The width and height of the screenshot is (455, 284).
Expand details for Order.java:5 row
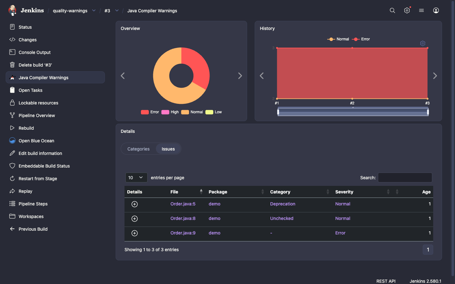[135, 204]
